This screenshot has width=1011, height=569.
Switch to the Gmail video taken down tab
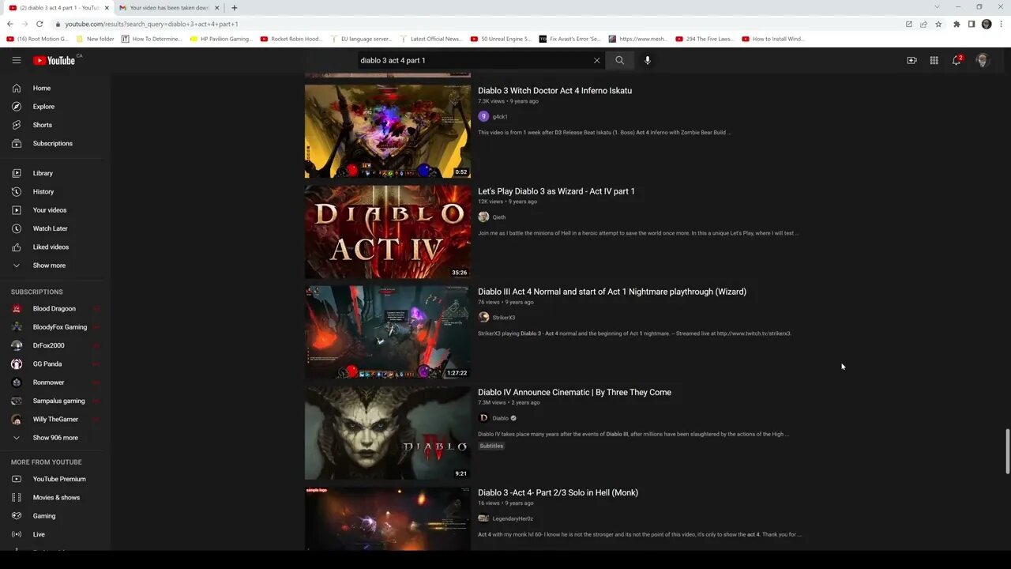tap(168, 8)
